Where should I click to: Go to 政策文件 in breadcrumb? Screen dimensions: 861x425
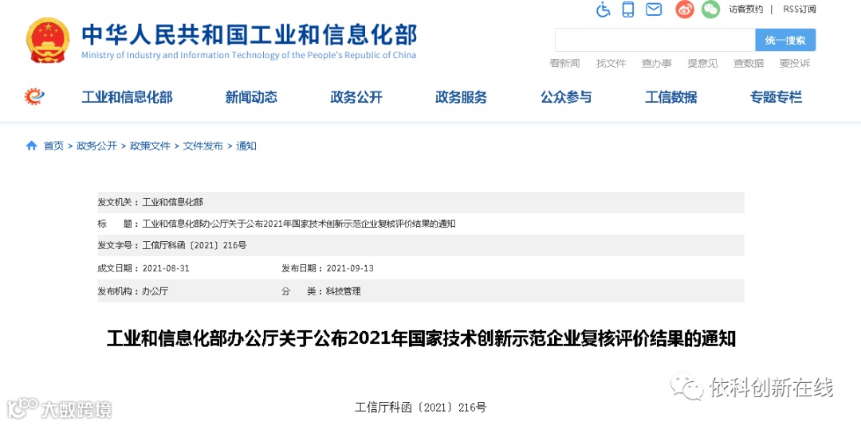[150, 146]
